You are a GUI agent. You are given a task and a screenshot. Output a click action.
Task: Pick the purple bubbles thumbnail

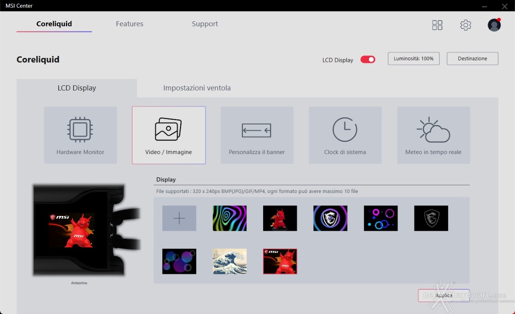(179, 261)
